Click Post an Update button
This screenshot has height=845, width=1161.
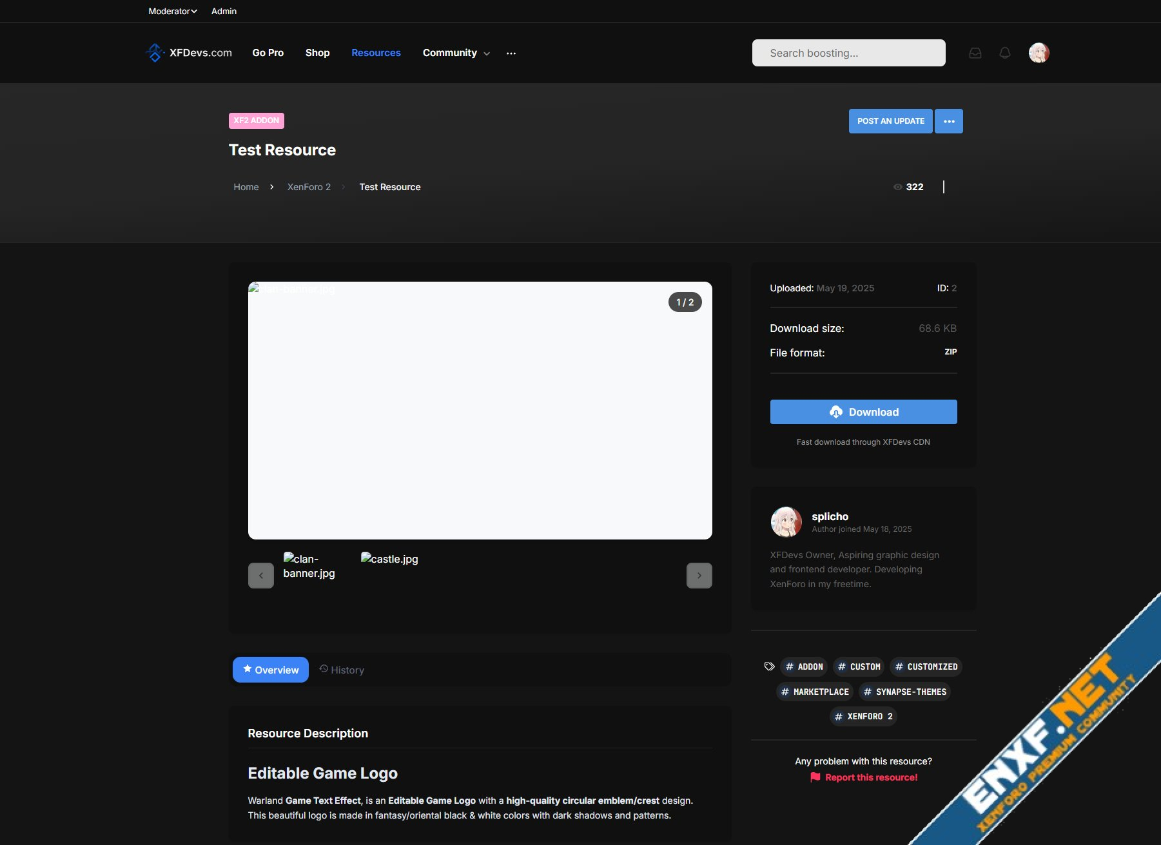click(890, 121)
